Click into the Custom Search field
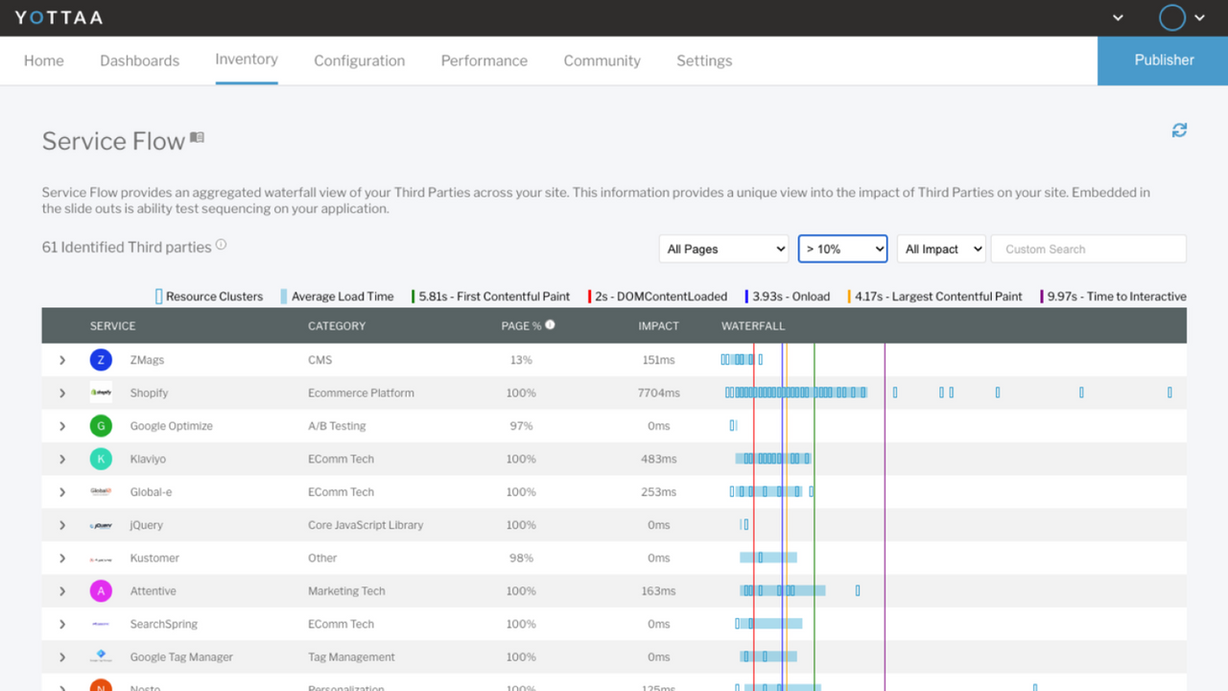The image size is (1228, 691). [1089, 249]
